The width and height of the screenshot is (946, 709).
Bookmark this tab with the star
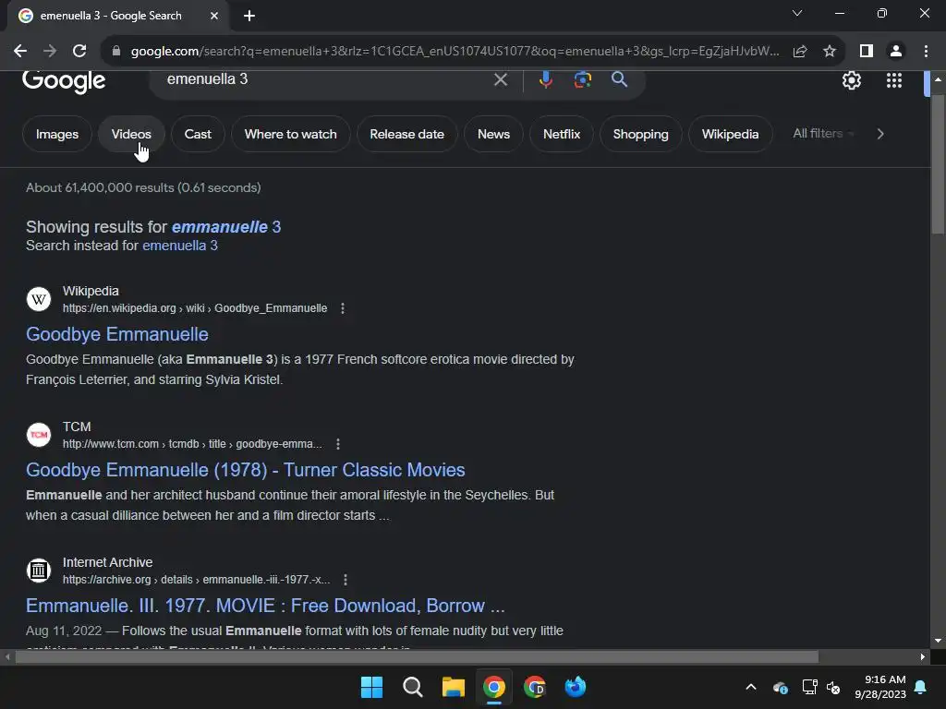[830, 52]
